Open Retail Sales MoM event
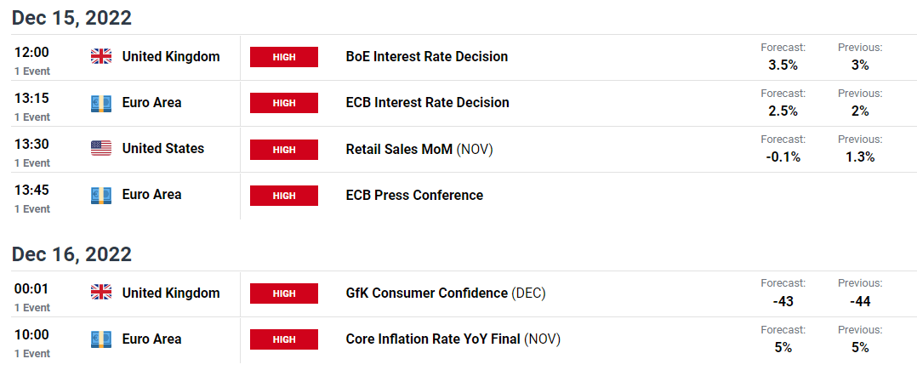Screen dimensions: 917x376 coord(419,149)
